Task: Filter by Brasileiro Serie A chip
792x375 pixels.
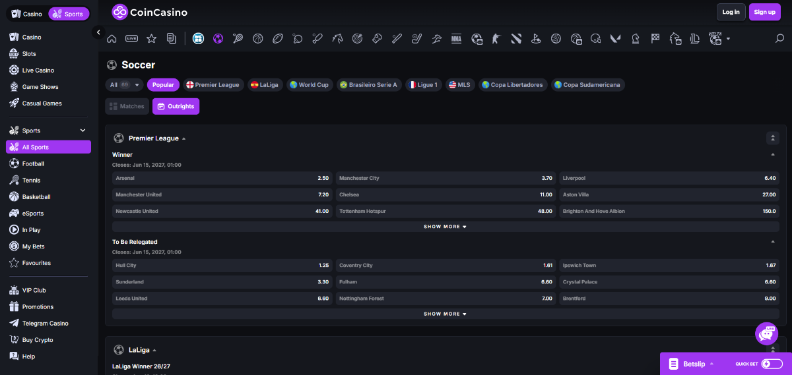Action: tap(369, 85)
